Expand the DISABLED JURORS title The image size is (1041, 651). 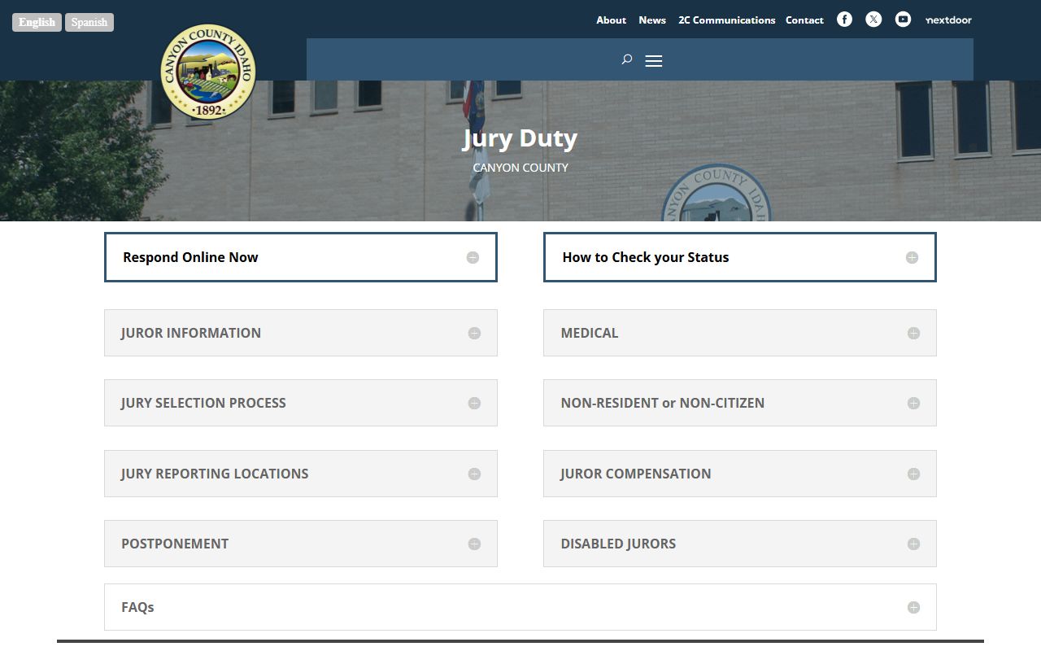[618, 544]
